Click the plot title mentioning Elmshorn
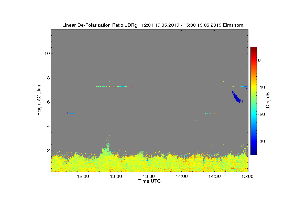Screen dimensions: 307x205 tap(153, 25)
